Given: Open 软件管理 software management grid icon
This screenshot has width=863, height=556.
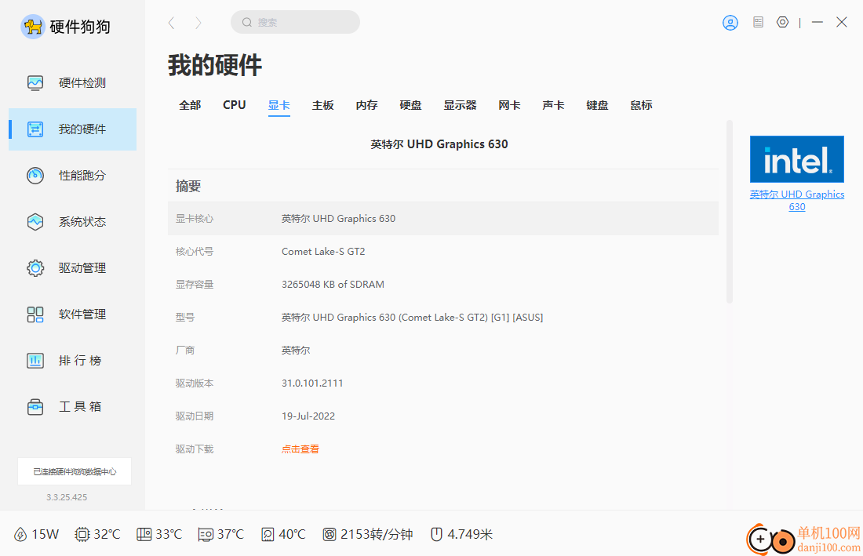Looking at the screenshot, I should [x=35, y=314].
